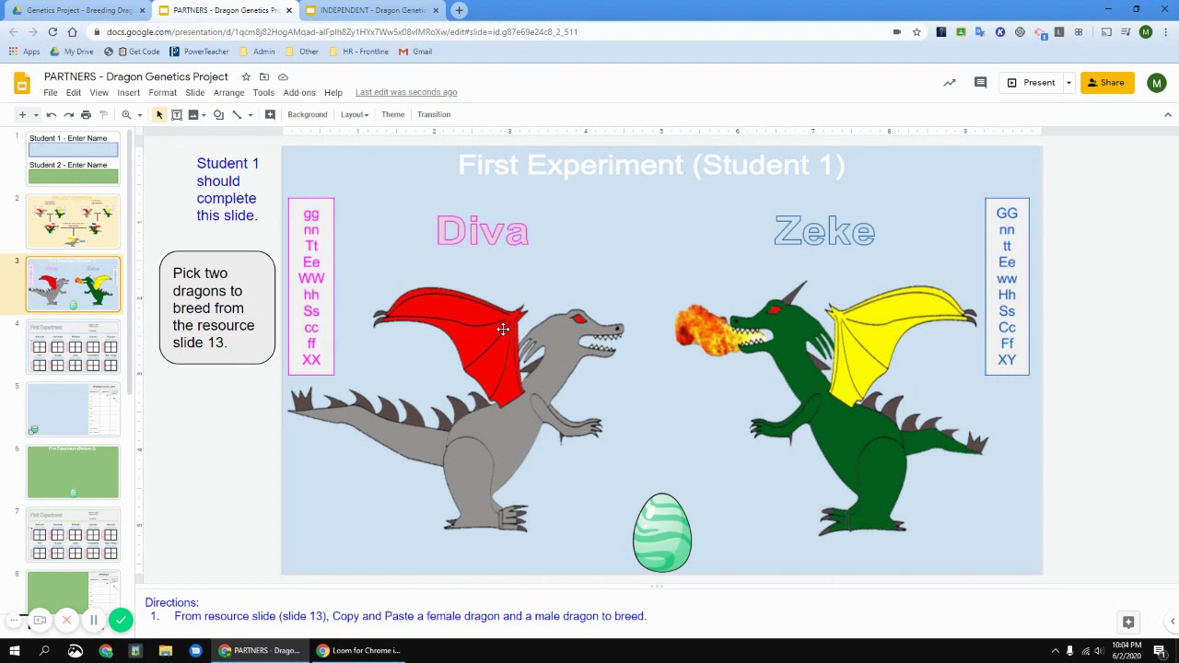
Task: Open the Google Slides home logo
Action: [22, 84]
